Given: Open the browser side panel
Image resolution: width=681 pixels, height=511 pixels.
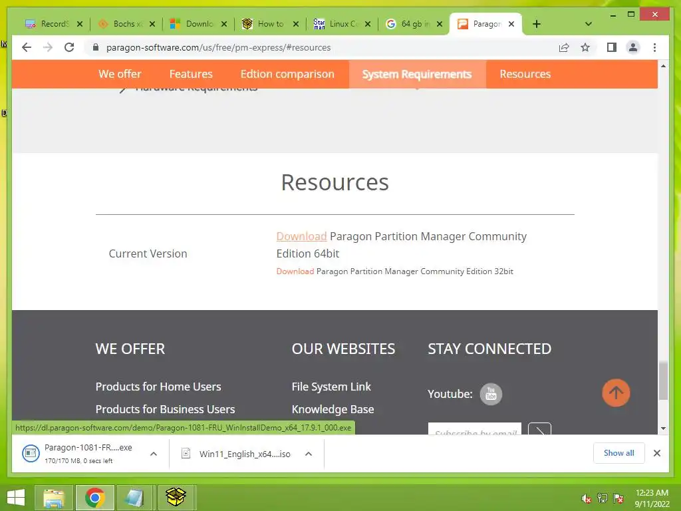Looking at the screenshot, I should click(612, 47).
